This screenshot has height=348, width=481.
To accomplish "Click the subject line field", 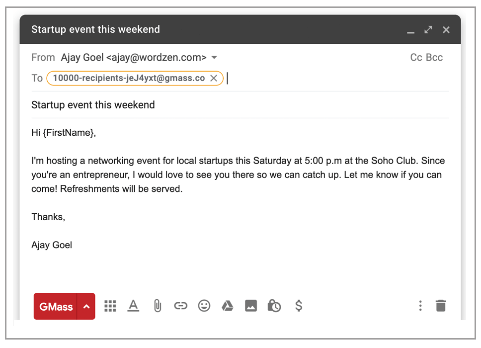I will 239,105.
